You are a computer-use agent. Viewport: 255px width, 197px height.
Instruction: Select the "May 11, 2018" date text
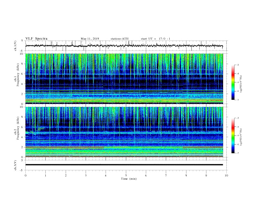click(90, 39)
